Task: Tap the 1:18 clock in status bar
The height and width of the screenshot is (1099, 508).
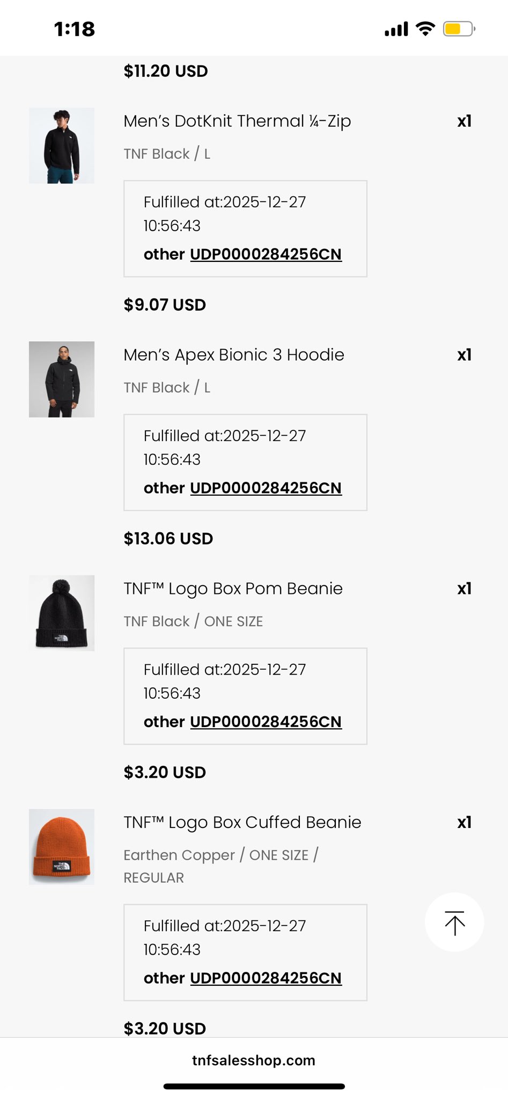Action: pos(75,29)
